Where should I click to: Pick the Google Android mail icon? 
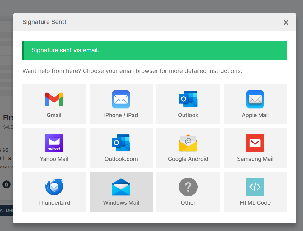point(188,143)
